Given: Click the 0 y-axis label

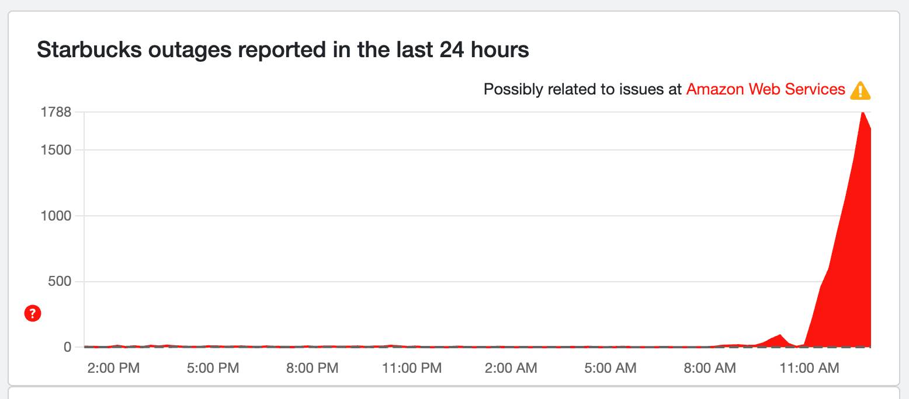Looking at the screenshot, I should (x=67, y=347).
